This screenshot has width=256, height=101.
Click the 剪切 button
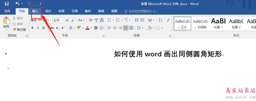(18, 18)
